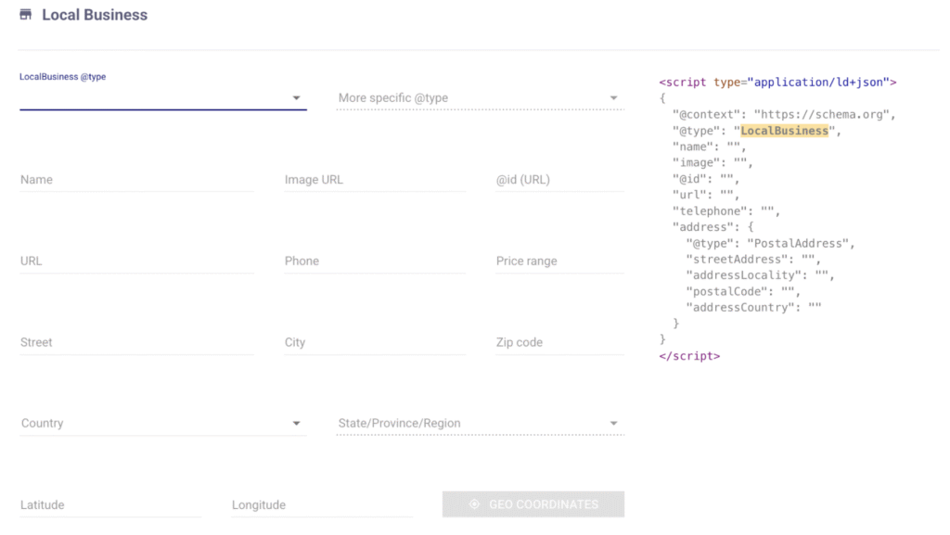Image resolution: width=950 pixels, height=535 pixels.
Task: Click the opening script tag line
Action: 777,83
